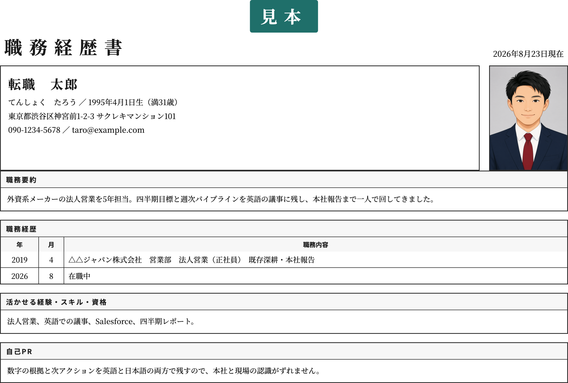Click the skills text mentioning Salesforce
This screenshot has width=568, height=383.
(x=101, y=321)
